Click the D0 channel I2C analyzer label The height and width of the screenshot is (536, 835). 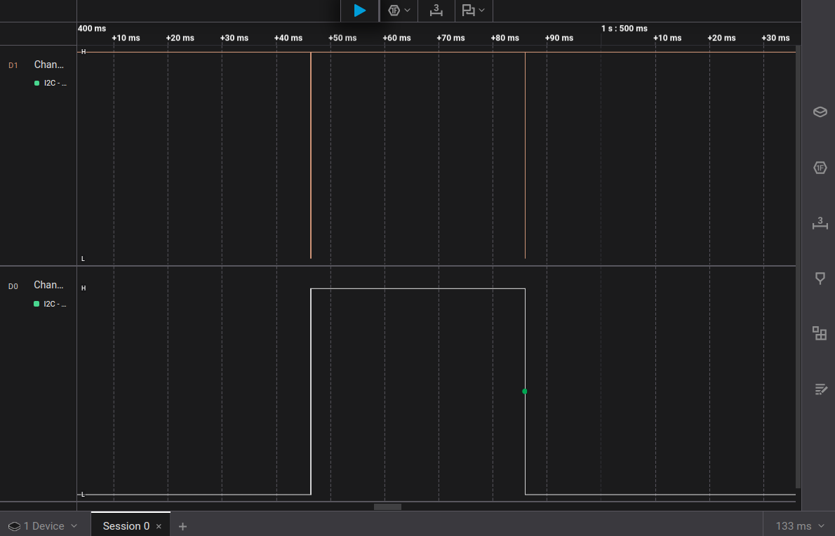(53, 304)
